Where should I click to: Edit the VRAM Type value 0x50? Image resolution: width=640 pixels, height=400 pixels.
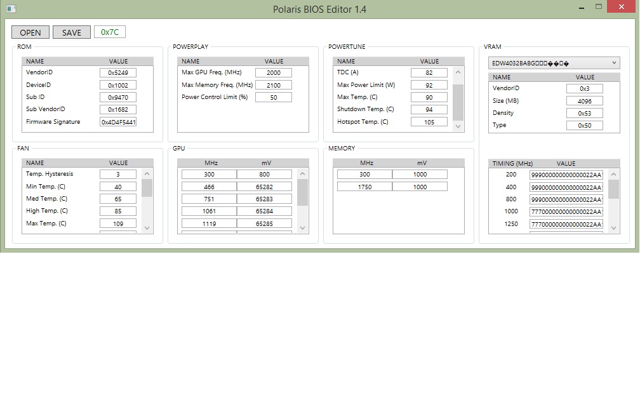585,125
